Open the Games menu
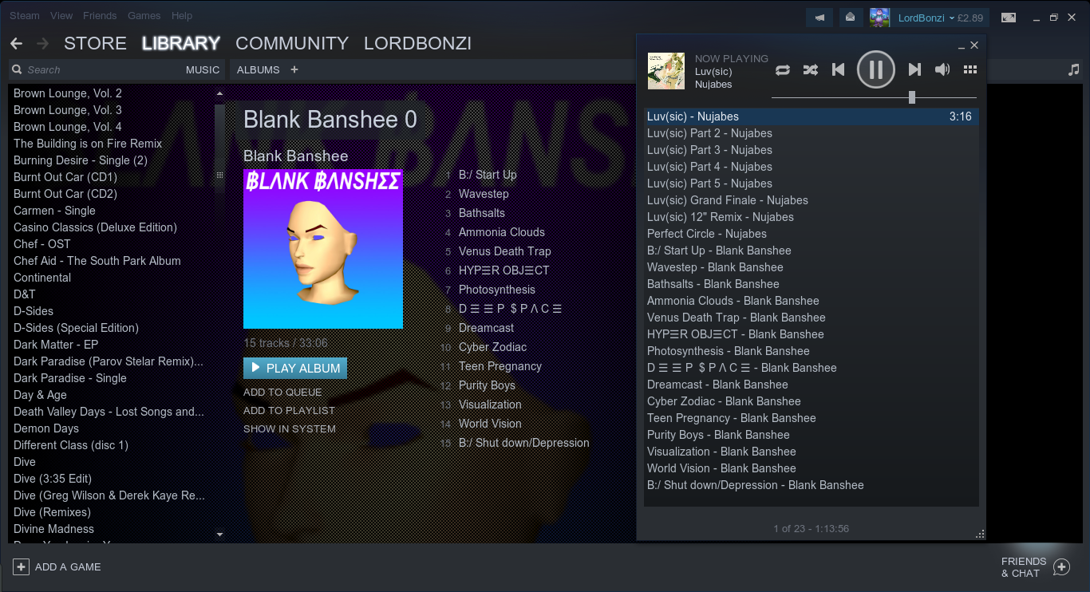The height and width of the screenshot is (592, 1090). click(x=144, y=15)
